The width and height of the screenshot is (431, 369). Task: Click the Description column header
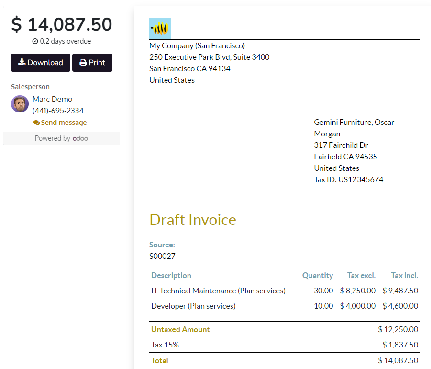(171, 275)
